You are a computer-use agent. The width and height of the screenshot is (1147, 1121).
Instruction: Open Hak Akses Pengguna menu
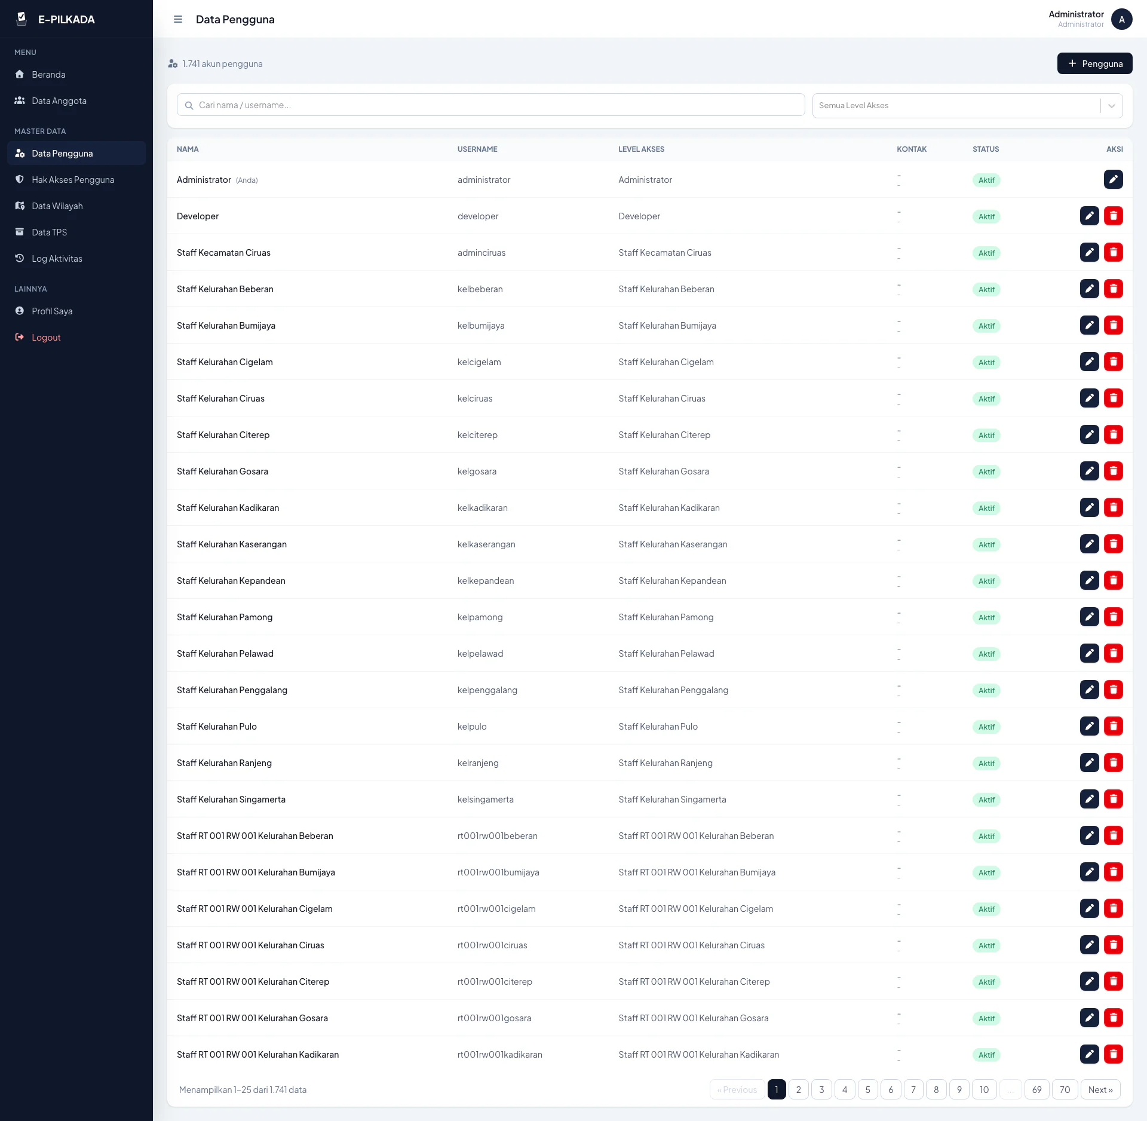coord(76,179)
